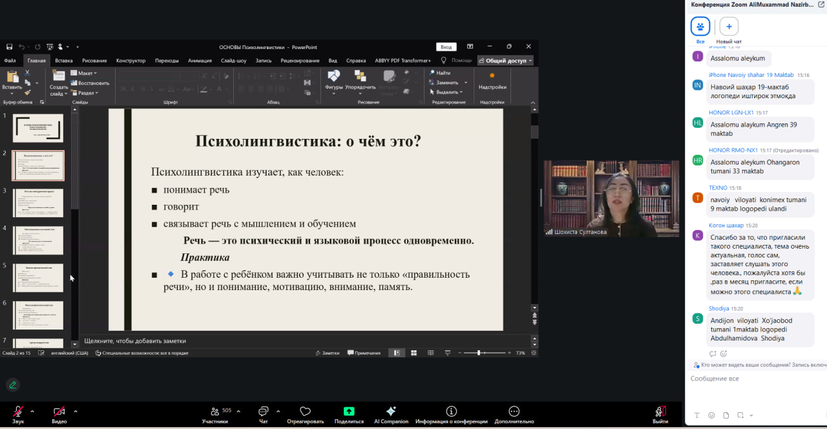Open Информация о конференции info icon

pos(451,412)
